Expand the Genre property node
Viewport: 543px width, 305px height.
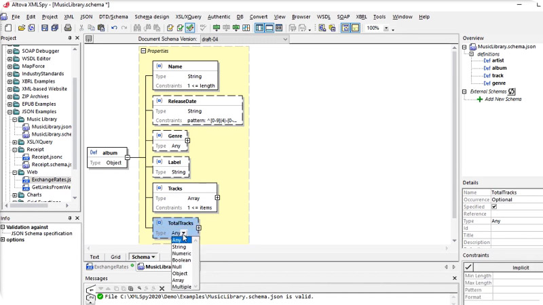pos(187,141)
